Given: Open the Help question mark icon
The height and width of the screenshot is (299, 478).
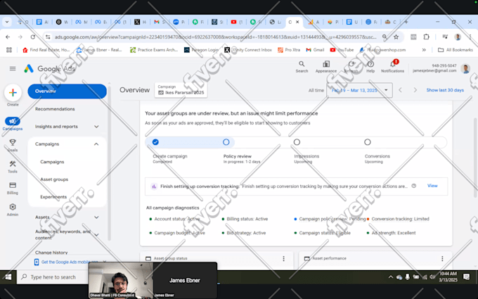Looking at the screenshot, I should [370, 64].
